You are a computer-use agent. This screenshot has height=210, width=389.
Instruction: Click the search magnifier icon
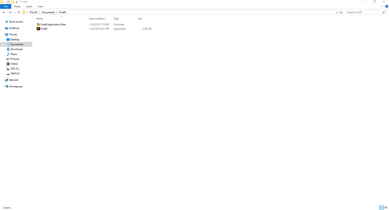tap(383, 12)
